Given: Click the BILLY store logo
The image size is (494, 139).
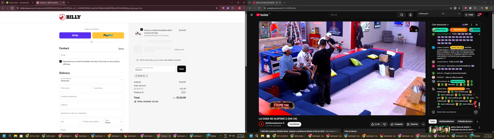Looking at the screenshot, I should coord(70,17).
